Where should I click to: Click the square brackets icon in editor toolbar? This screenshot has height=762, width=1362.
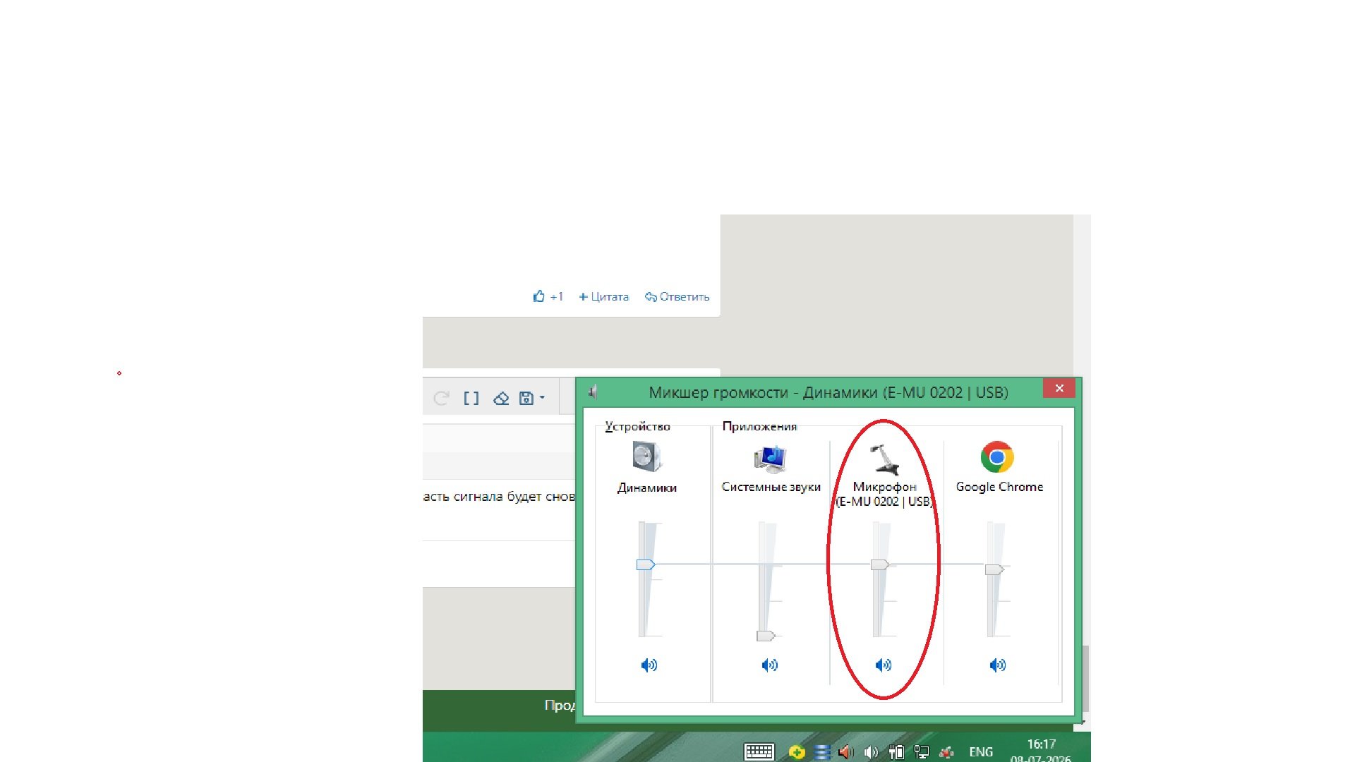[471, 398]
